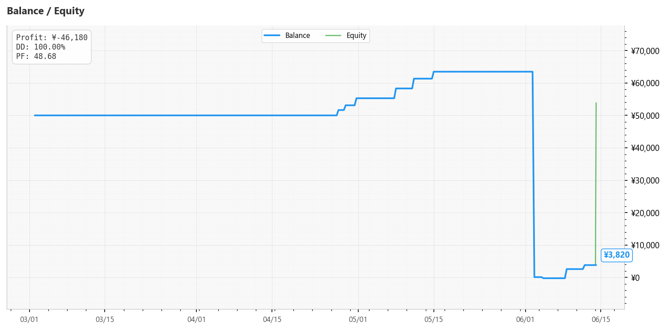Click the PF: 48.68 stats line

pyautogui.click(x=36, y=56)
